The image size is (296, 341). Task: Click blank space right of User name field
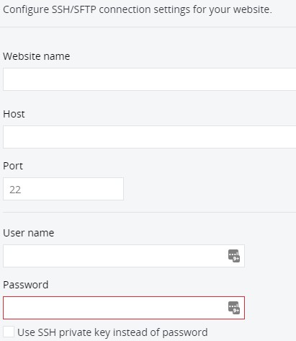271,256
